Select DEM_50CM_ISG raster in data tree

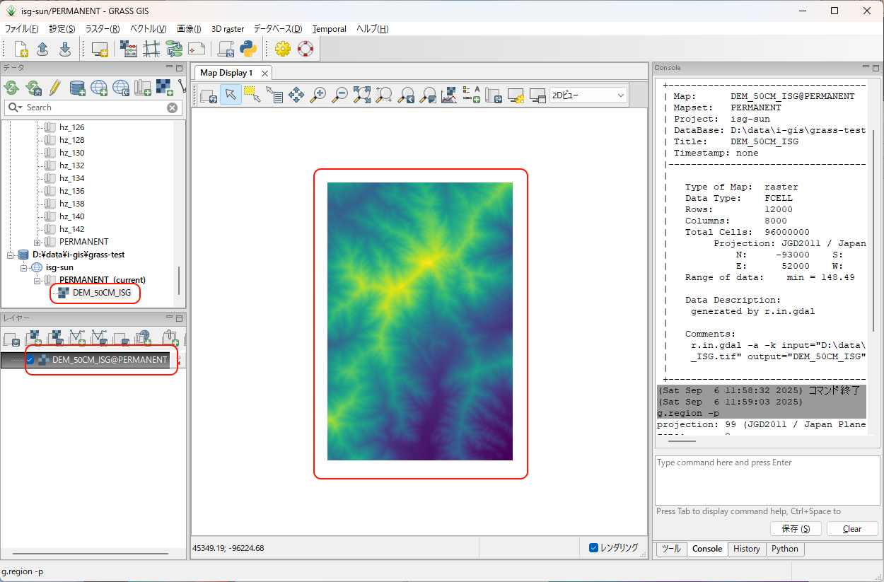pos(102,293)
